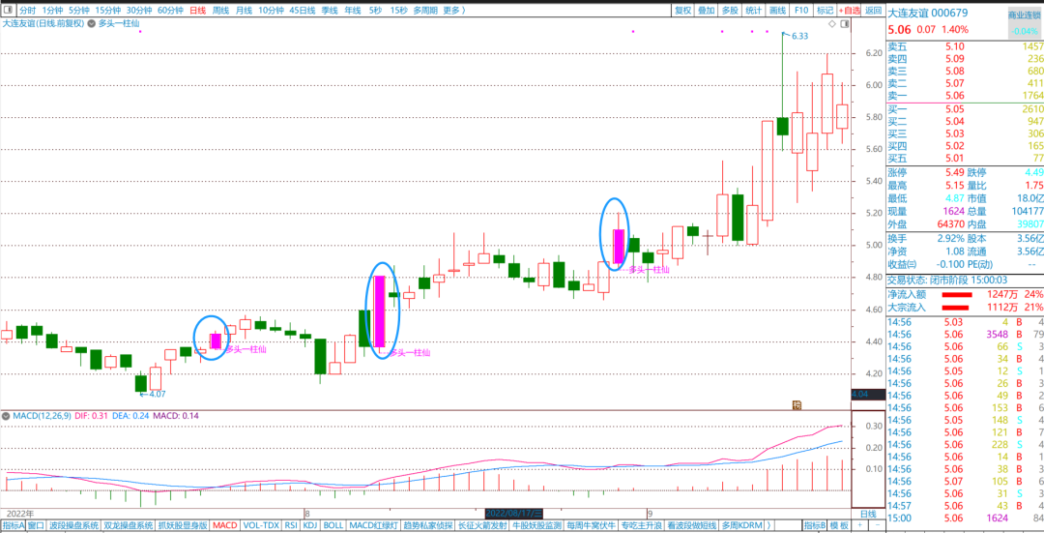The image size is (1044, 533).
Task: Switch to 周线 weekly chart
Action: (220, 10)
